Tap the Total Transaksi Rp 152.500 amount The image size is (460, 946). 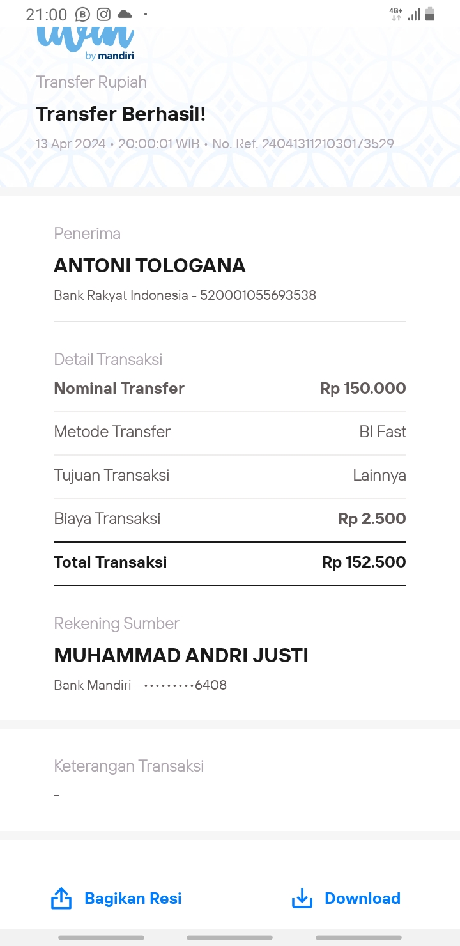(x=364, y=562)
